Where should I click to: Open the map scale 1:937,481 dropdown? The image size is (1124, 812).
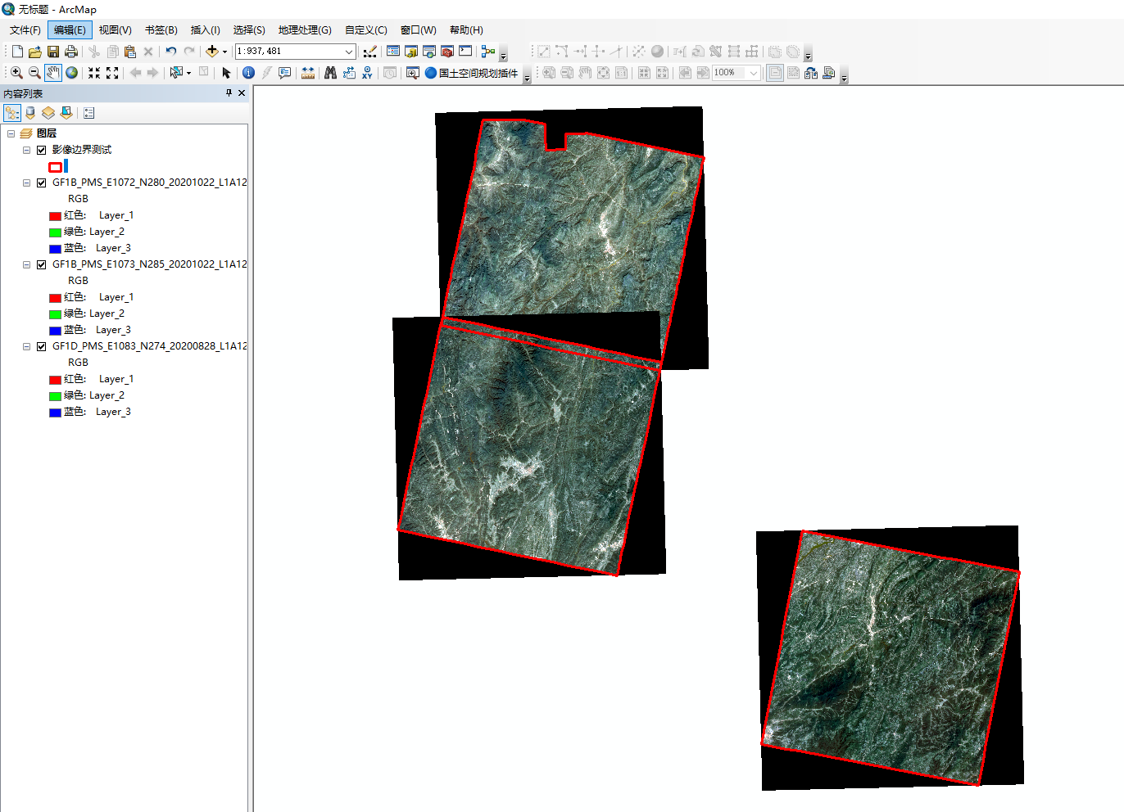[349, 52]
